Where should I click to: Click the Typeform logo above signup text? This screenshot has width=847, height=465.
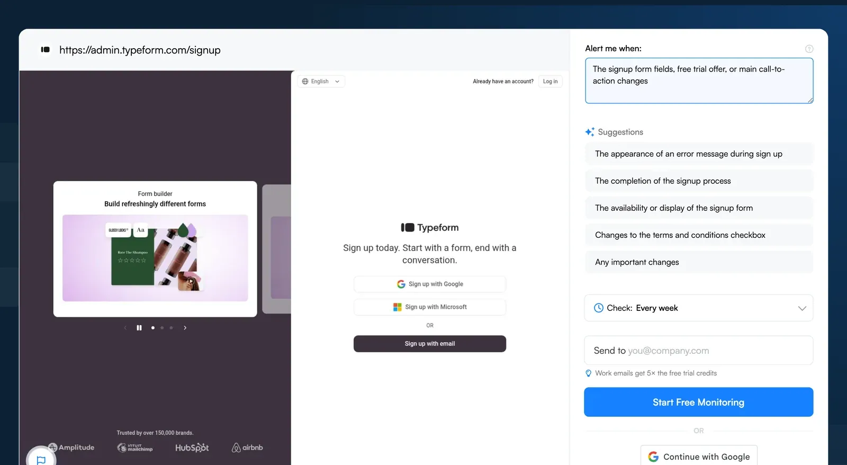click(x=430, y=227)
